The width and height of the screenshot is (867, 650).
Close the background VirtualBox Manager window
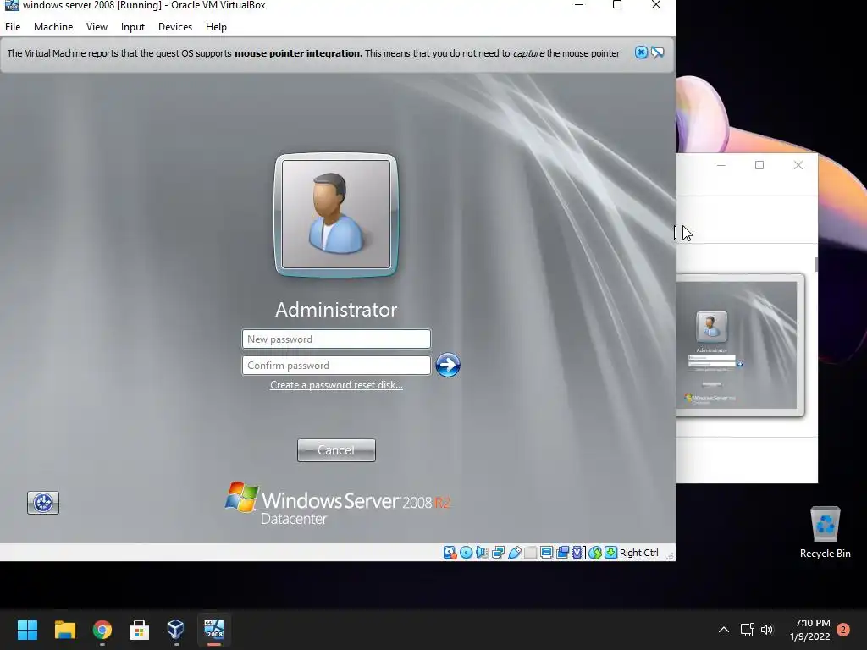[798, 165]
